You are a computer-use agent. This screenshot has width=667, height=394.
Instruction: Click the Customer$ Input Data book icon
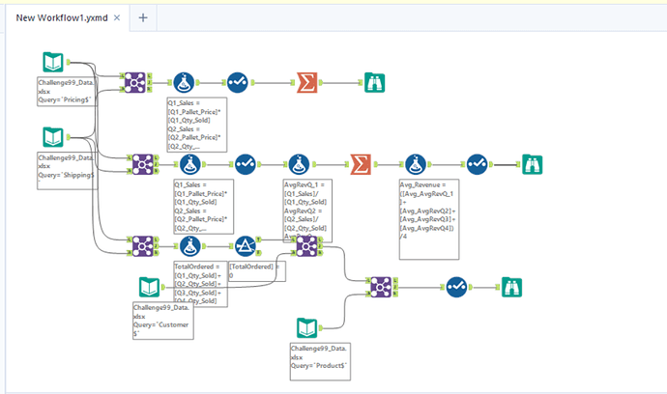click(148, 287)
